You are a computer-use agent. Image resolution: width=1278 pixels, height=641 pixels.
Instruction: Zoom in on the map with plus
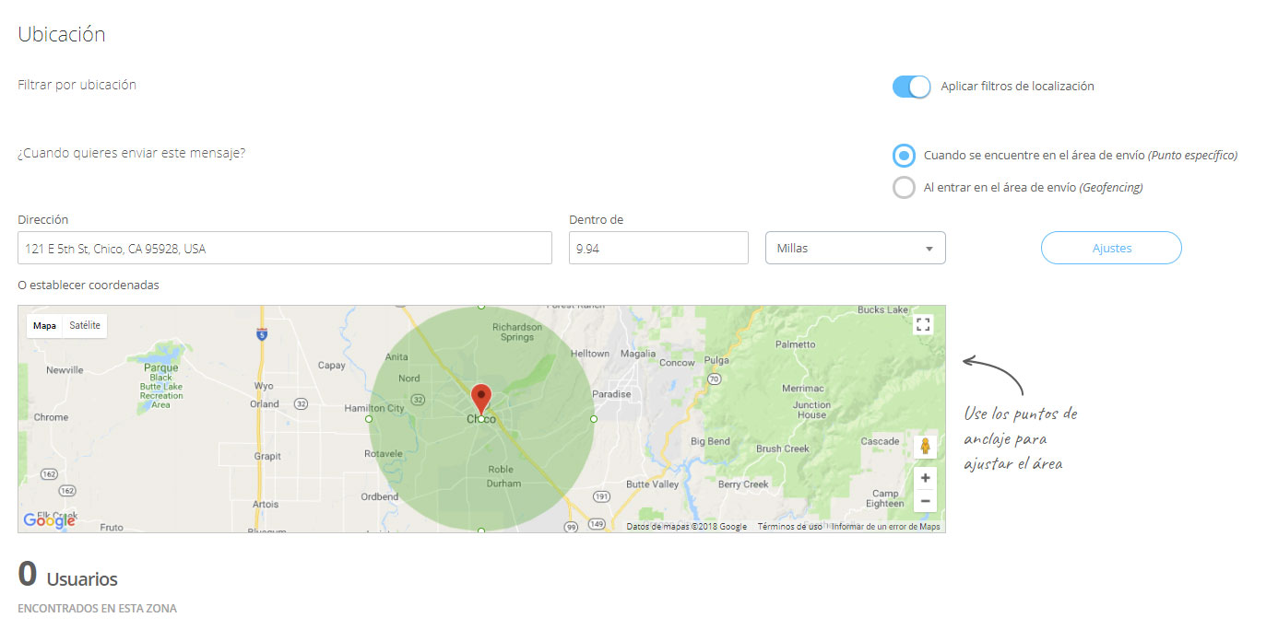[x=926, y=478]
